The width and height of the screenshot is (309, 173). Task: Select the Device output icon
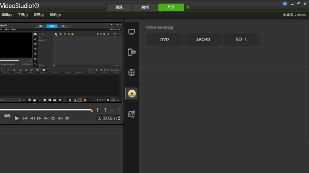[132, 52]
